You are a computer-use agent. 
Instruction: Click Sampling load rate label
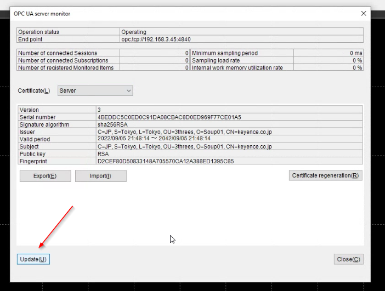(x=216, y=60)
